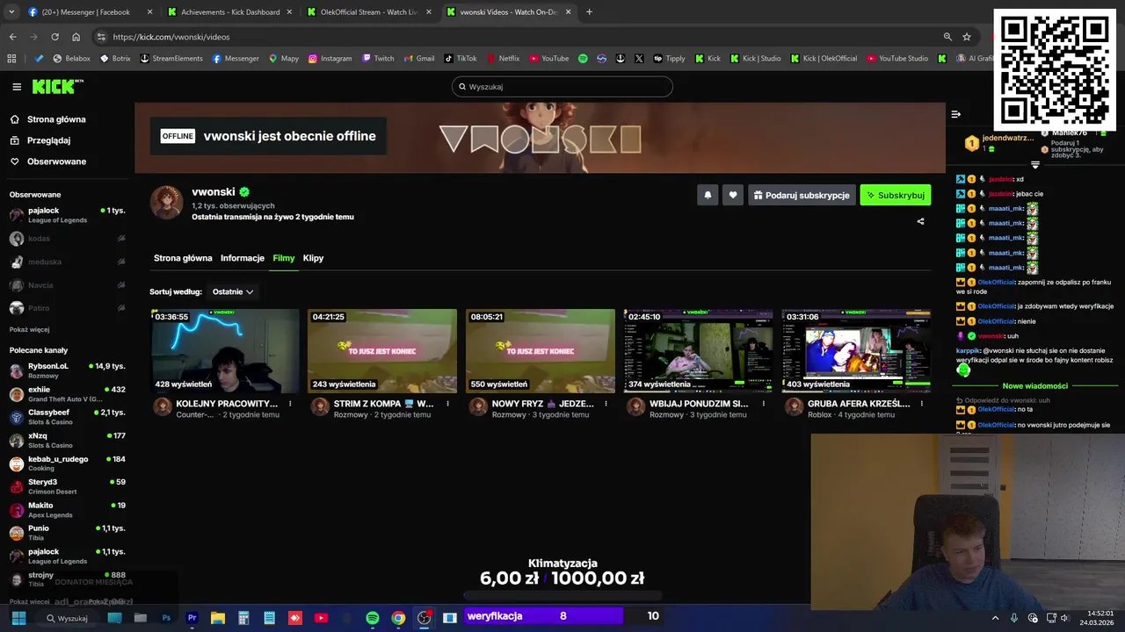Reload the browser page
The image size is (1125, 632).
pyautogui.click(x=54, y=37)
